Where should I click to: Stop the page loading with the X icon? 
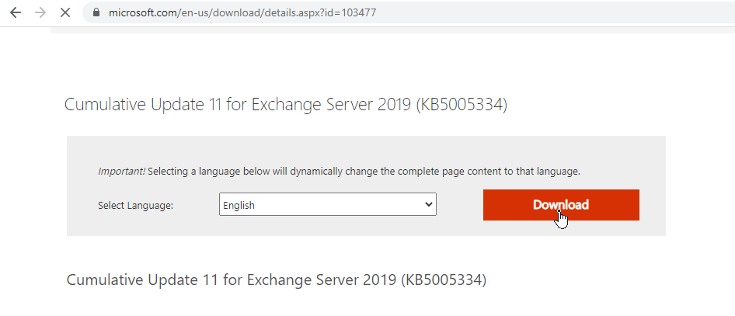point(65,12)
